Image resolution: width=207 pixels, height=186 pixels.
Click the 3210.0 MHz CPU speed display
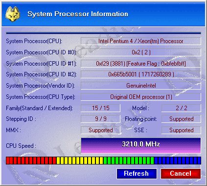pos(141,145)
